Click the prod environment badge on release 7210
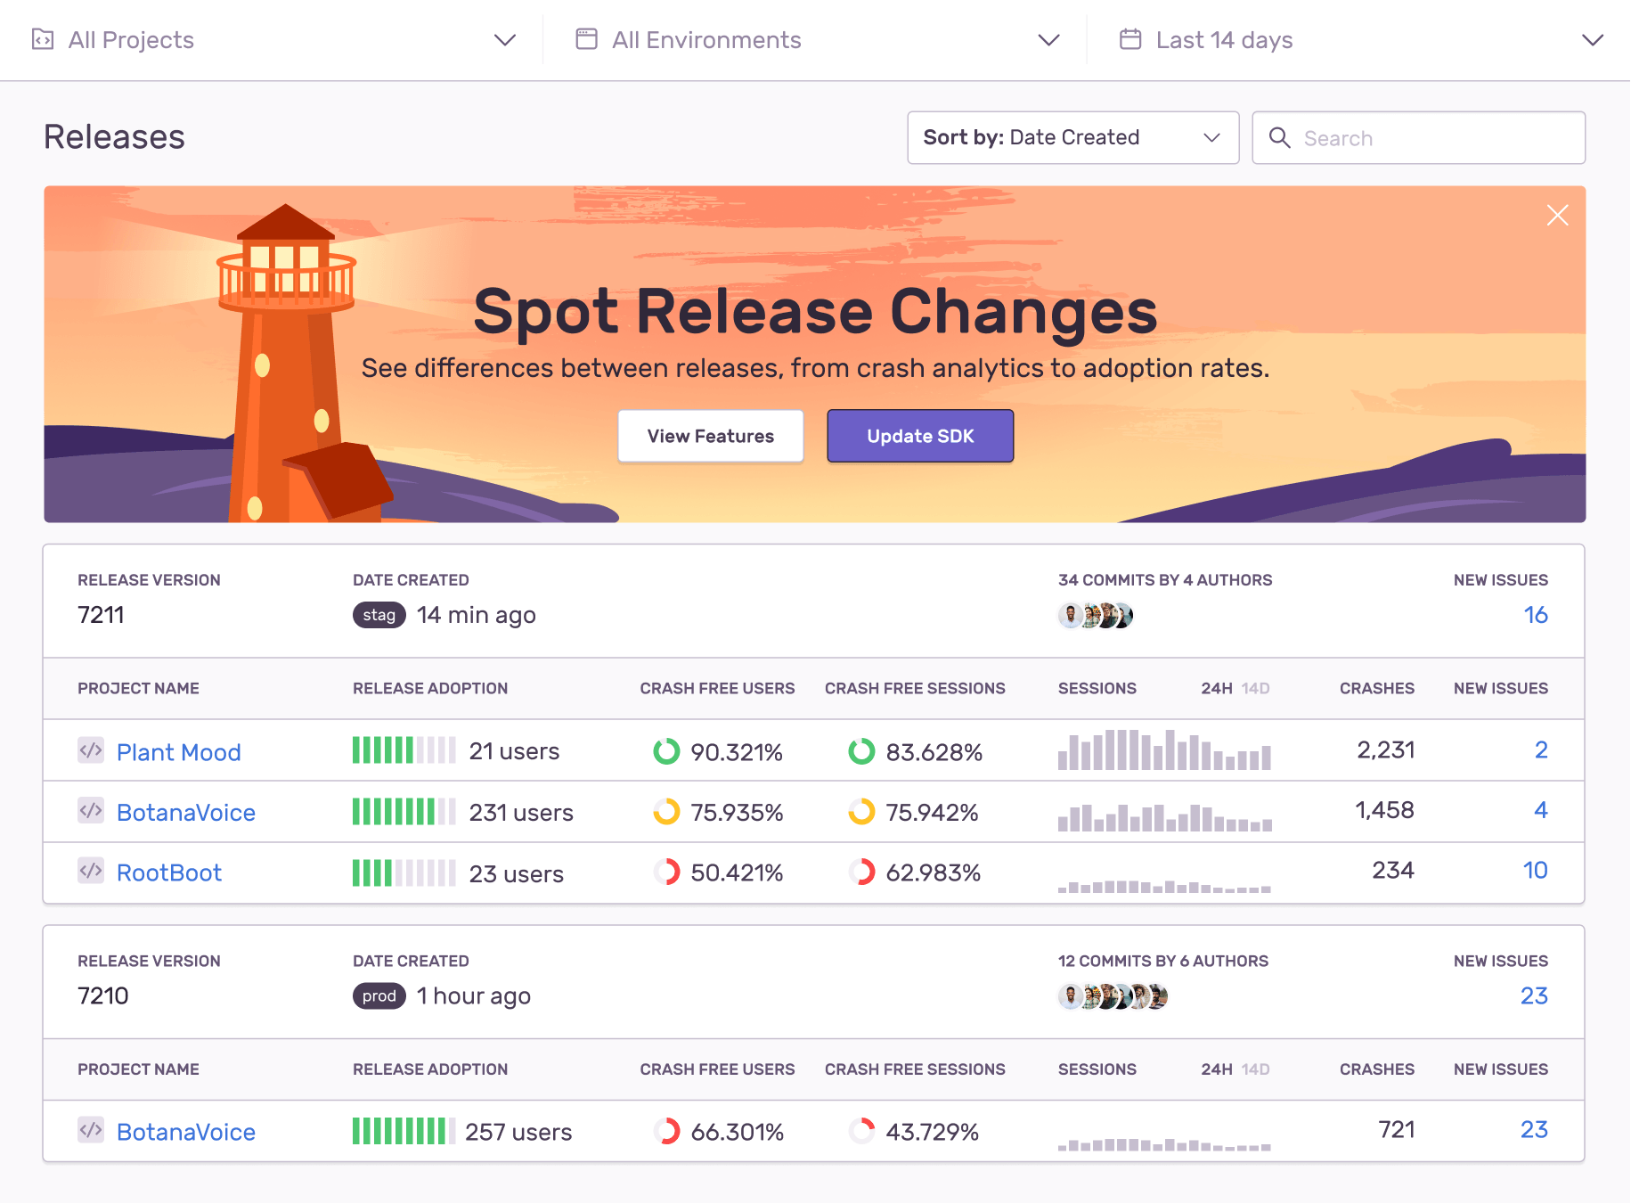Screen dimensions: 1631x1204 (379, 995)
